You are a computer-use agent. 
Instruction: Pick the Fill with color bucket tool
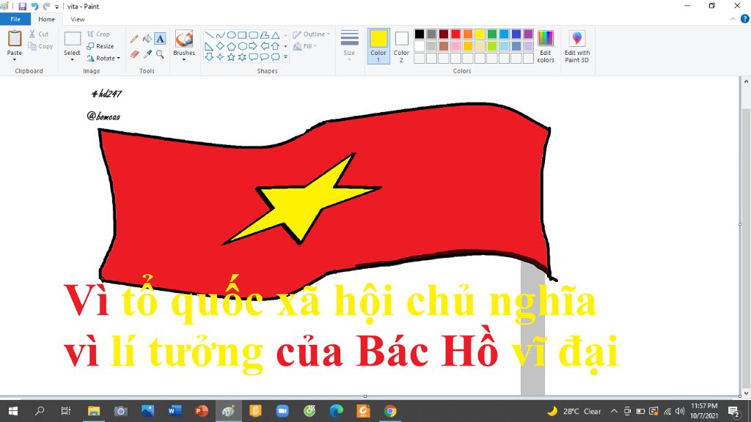click(147, 39)
